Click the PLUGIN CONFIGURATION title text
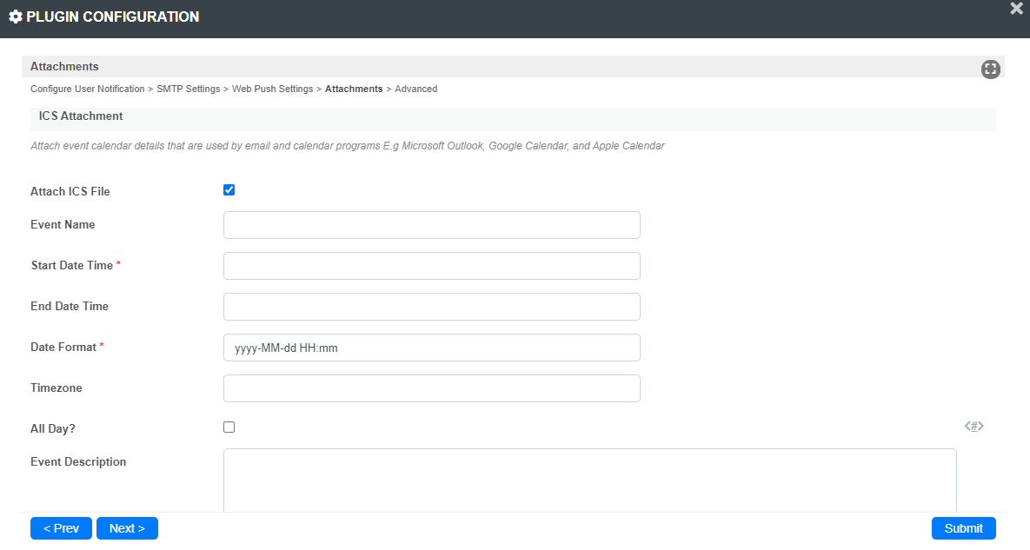This screenshot has height=550, width=1030. pyautogui.click(x=112, y=17)
